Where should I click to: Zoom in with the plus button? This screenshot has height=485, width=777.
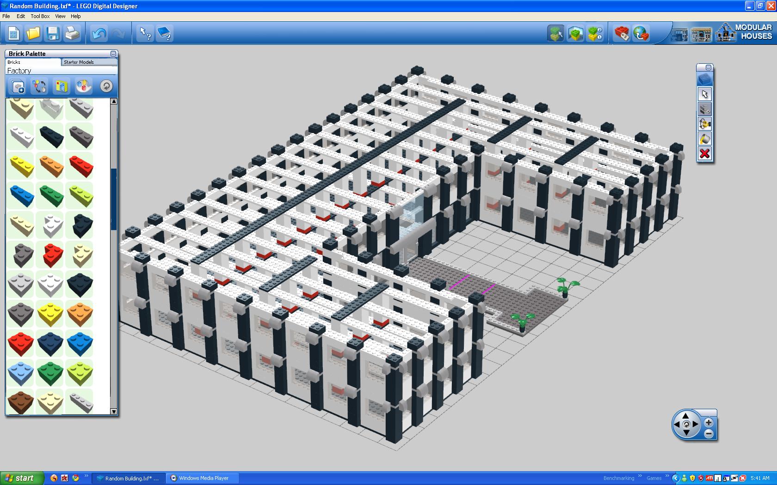coord(709,422)
